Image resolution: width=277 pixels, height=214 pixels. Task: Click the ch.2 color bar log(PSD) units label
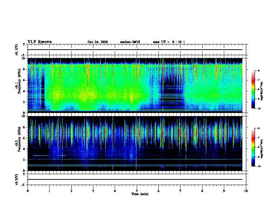pos(262,149)
